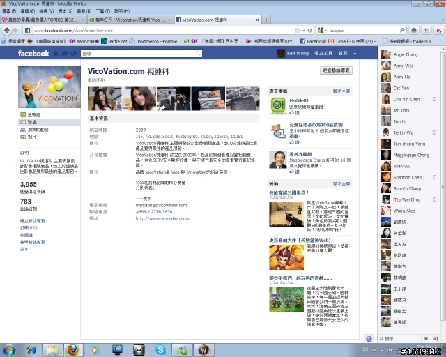This screenshot has width=446, height=357.
Task: Open the first model photo thumbnail
Action: [x=105, y=98]
